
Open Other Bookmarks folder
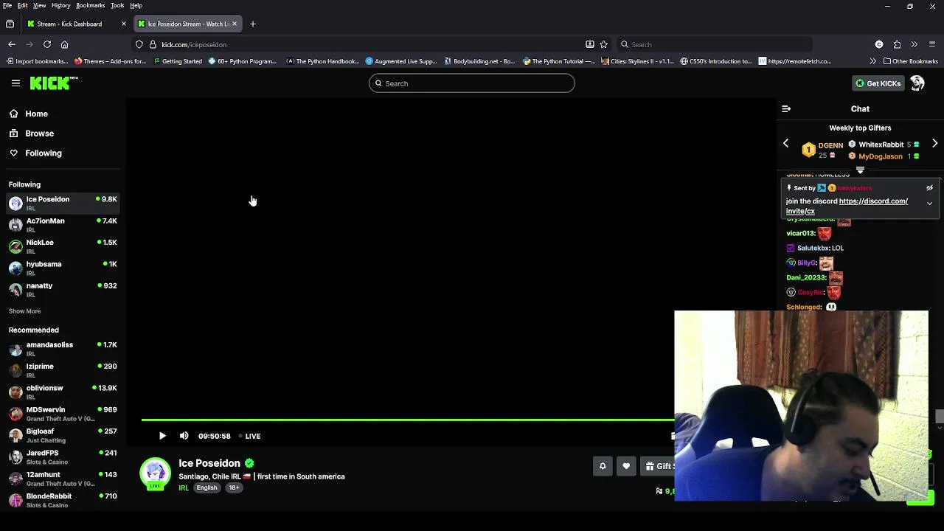[911, 61]
